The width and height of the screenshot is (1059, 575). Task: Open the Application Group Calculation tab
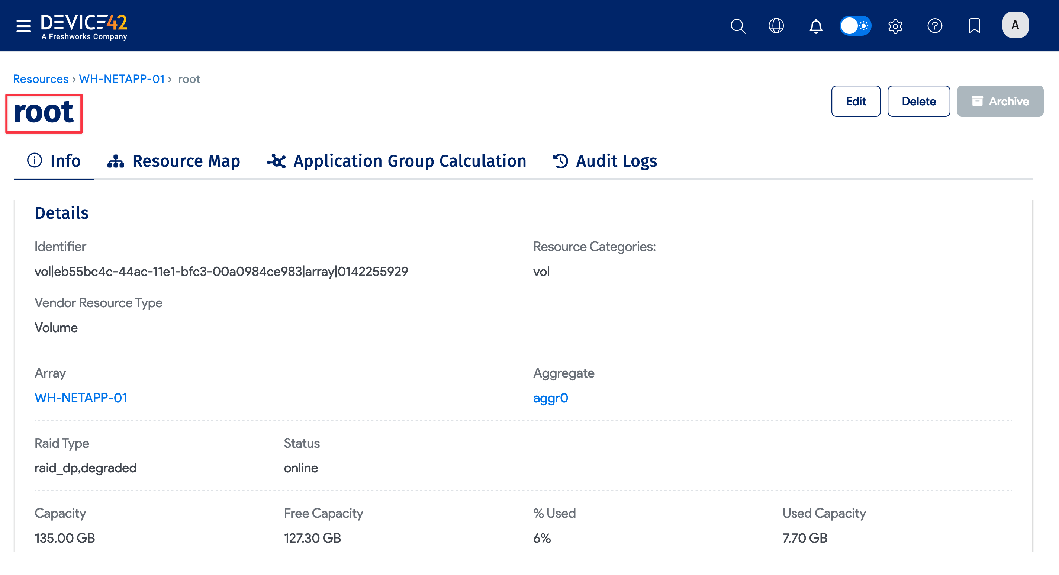point(397,161)
